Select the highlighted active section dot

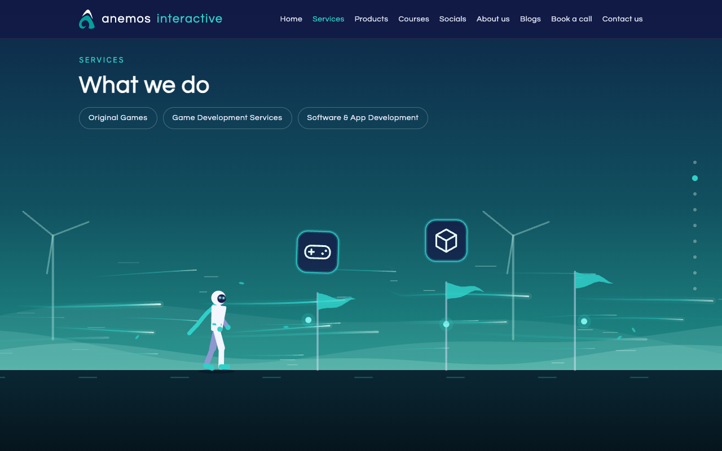pos(695,178)
